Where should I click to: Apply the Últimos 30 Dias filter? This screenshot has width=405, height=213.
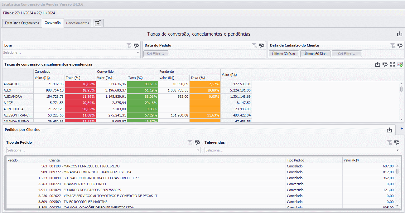[283, 54]
